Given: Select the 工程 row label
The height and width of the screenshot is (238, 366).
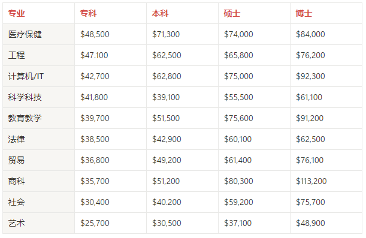Looking at the screenshot, I should pyautogui.click(x=16, y=55).
